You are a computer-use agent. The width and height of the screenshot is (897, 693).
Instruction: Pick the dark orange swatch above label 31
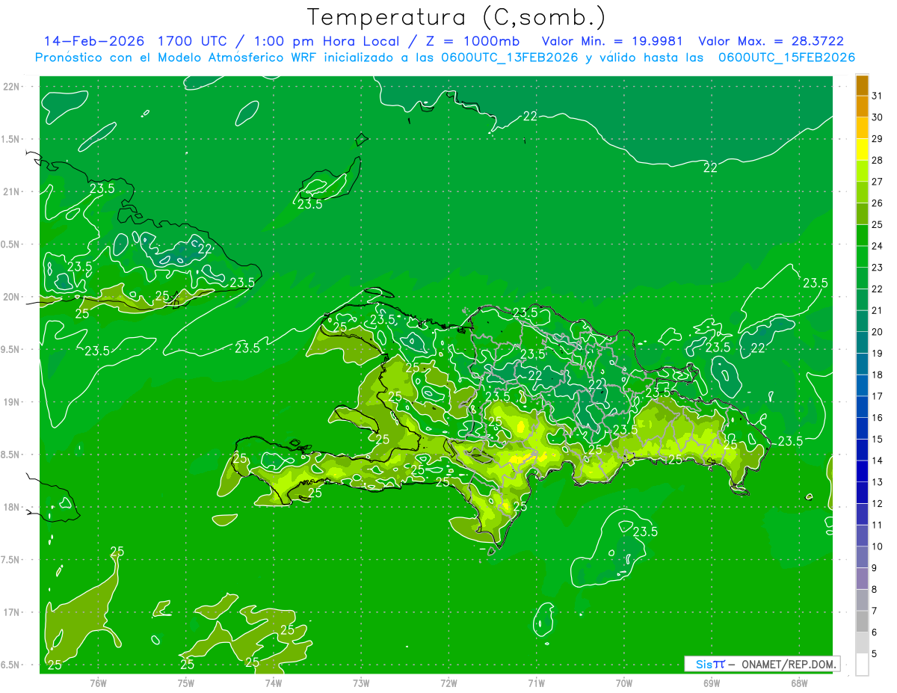(x=862, y=85)
